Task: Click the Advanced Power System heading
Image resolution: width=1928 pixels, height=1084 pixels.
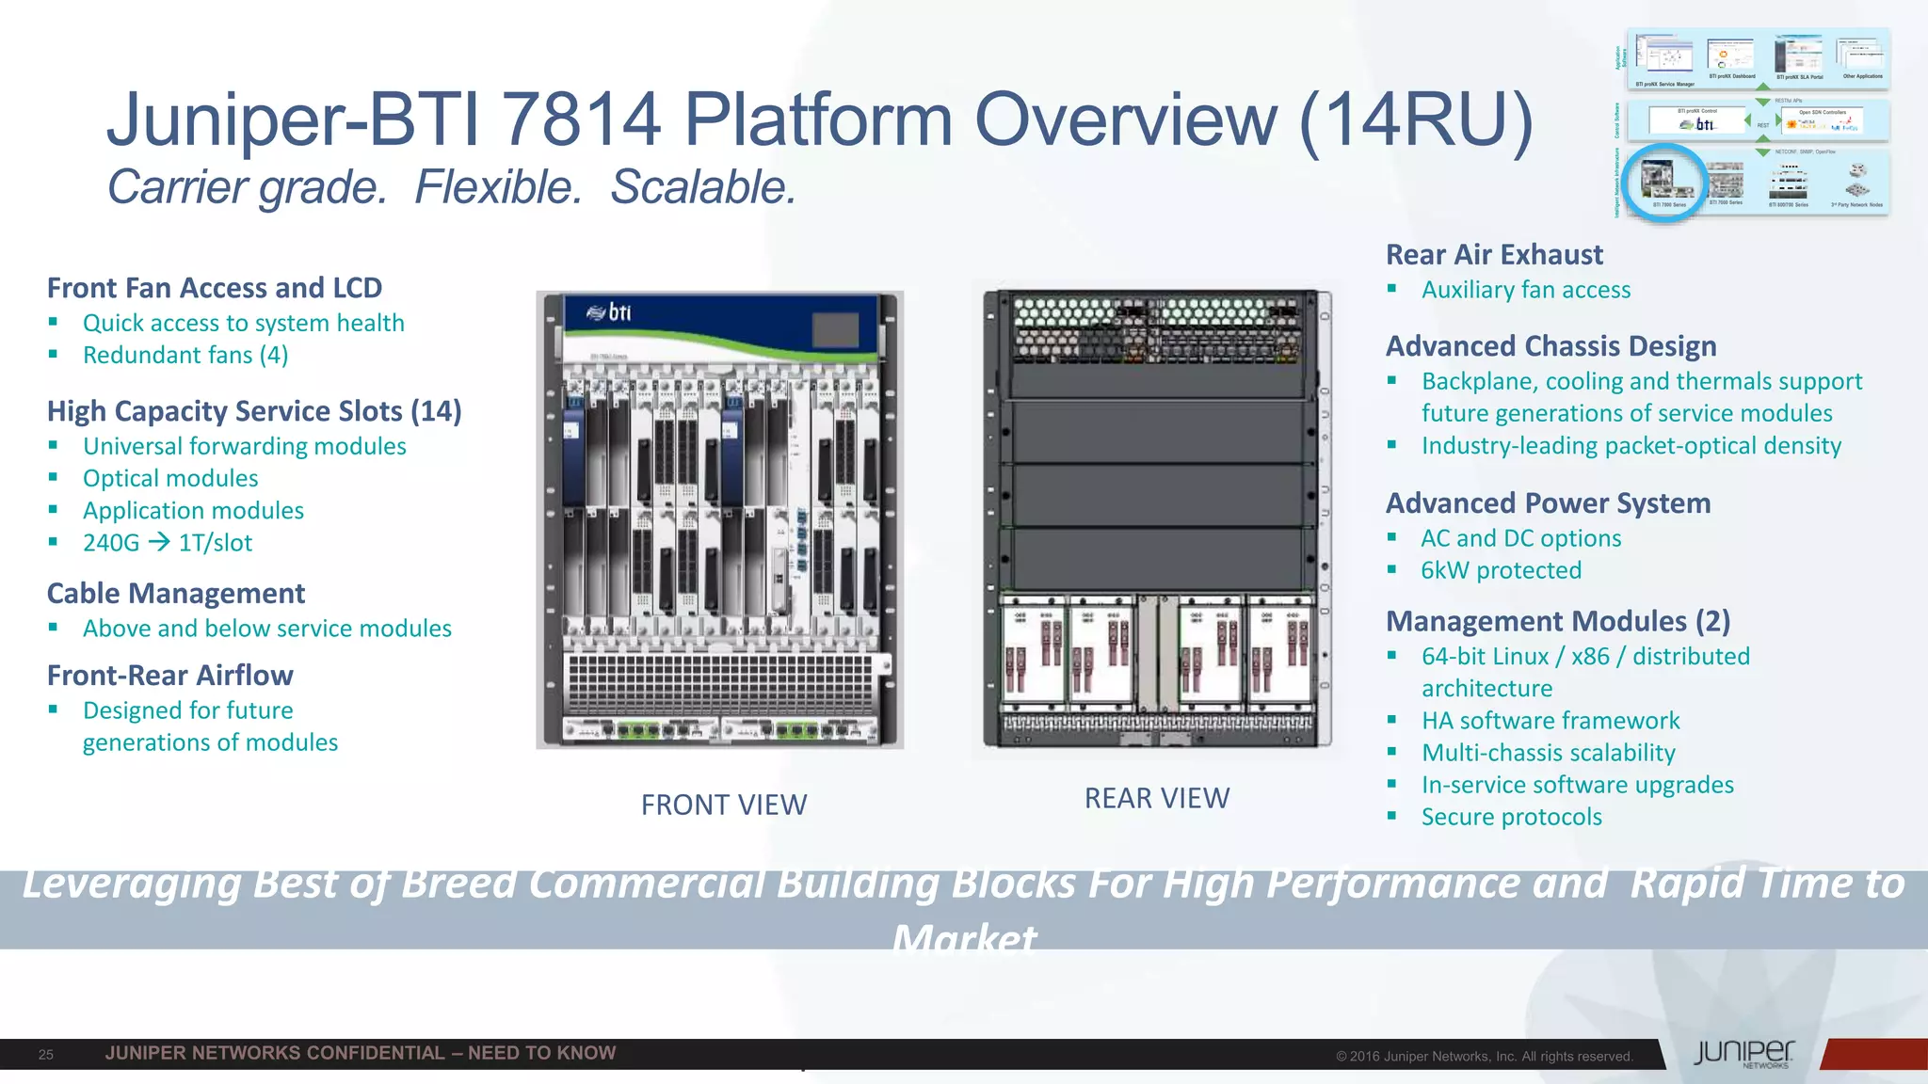Action: click(x=1548, y=503)
